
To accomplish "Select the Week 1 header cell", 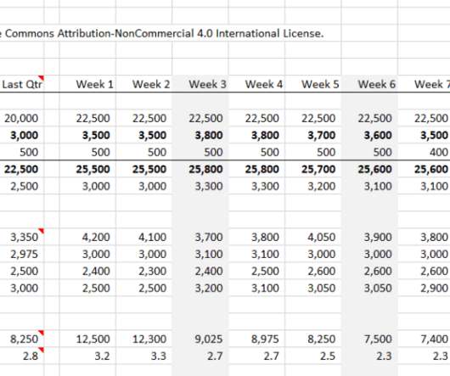I will tap(87, 84).
